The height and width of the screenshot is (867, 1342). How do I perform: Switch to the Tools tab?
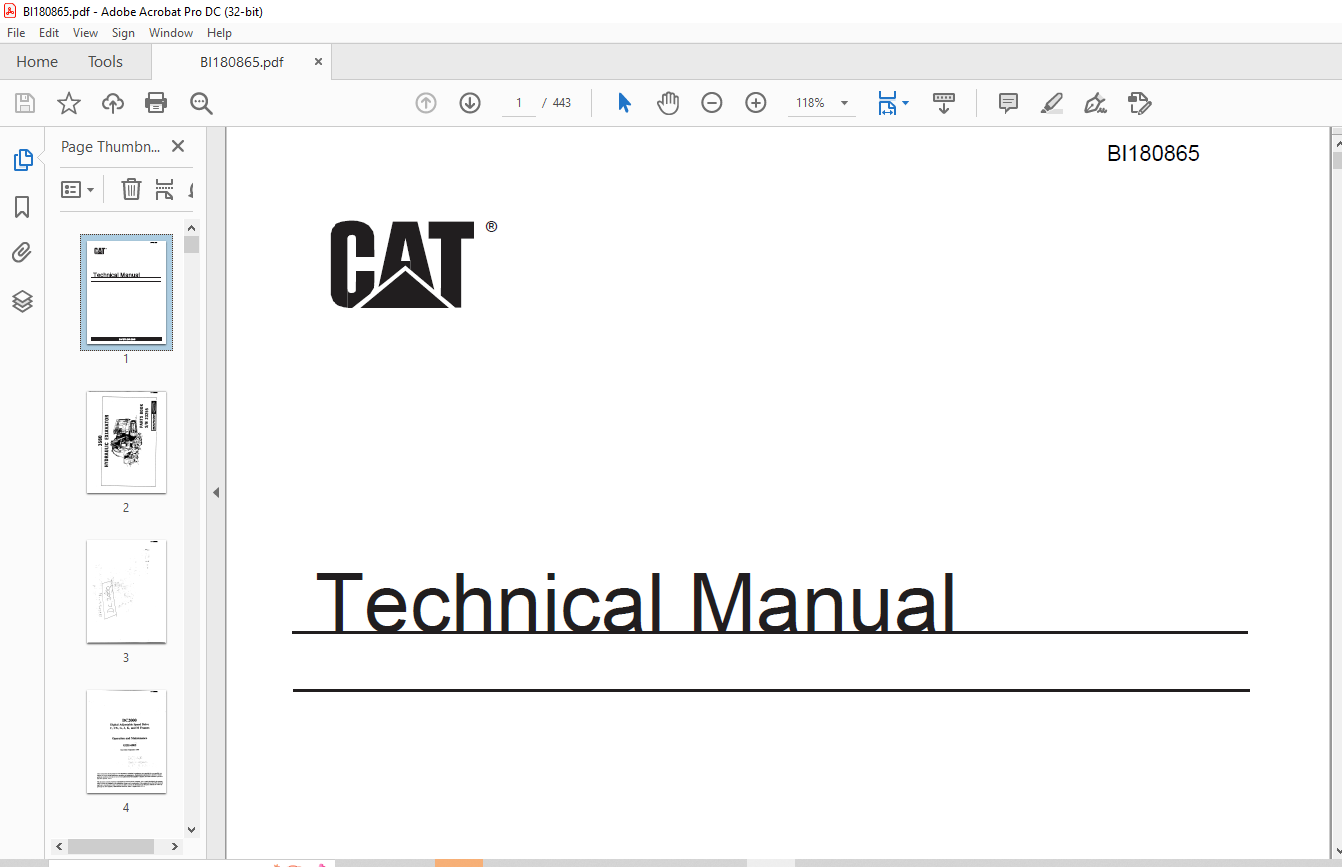coord(105,62)
